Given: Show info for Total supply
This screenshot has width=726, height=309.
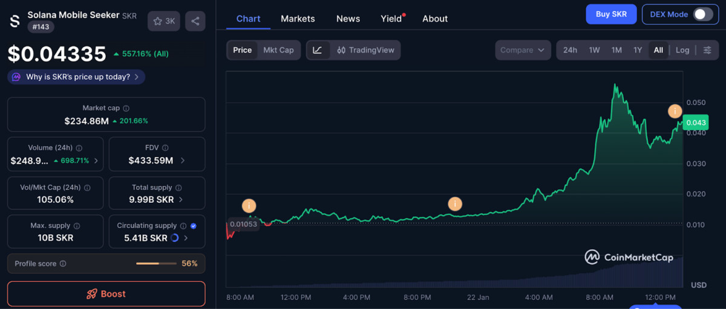Looking at the screenshot, I should 179,188.
